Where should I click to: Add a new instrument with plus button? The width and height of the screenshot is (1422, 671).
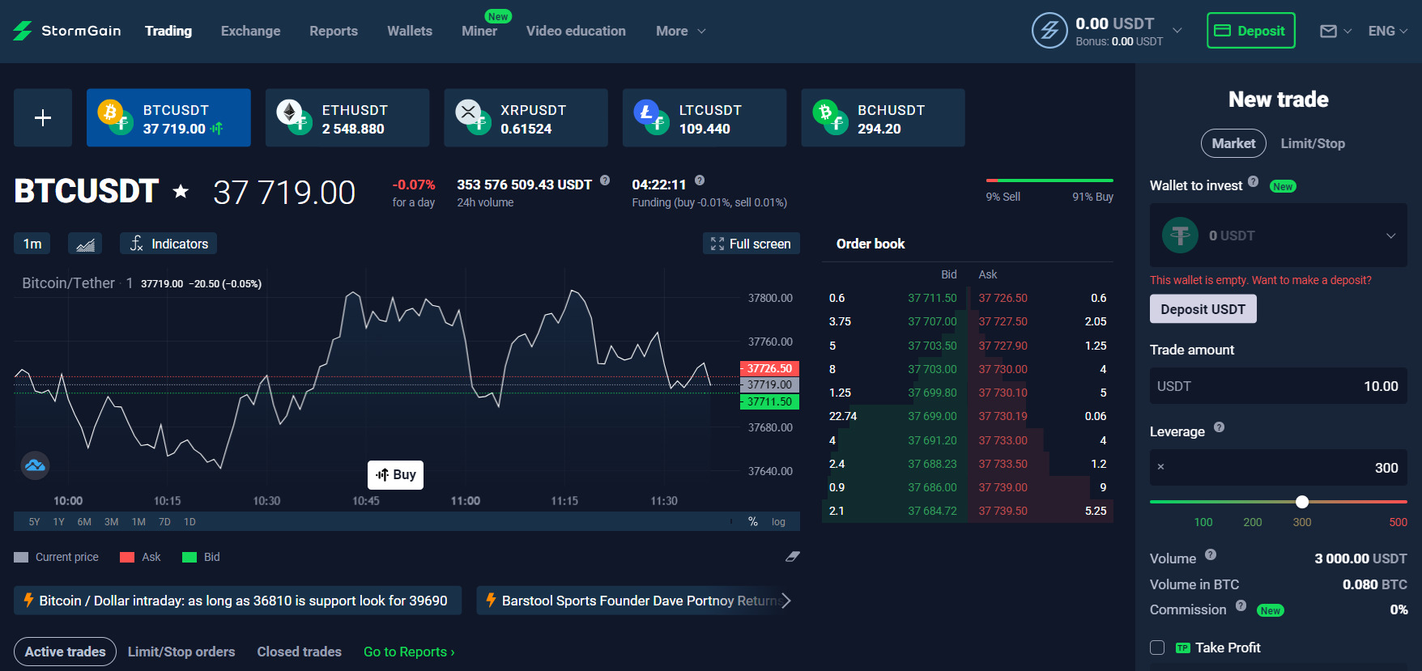click(x=43, y=117)
